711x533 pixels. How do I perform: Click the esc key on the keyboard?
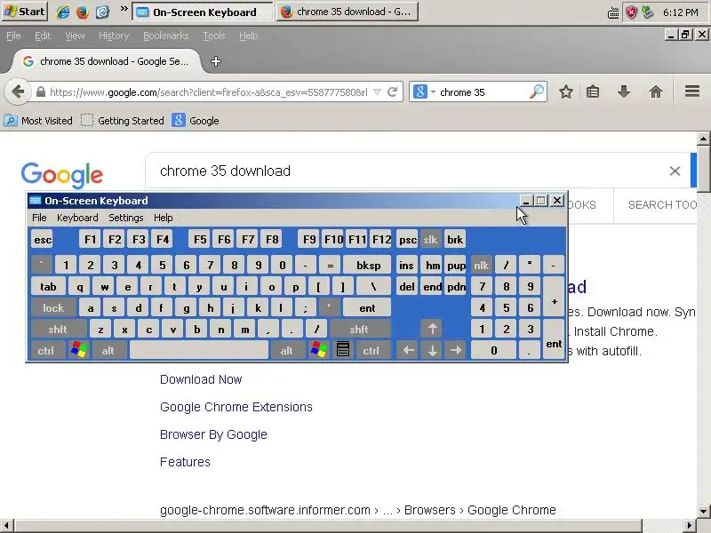[x=43, y=239]
